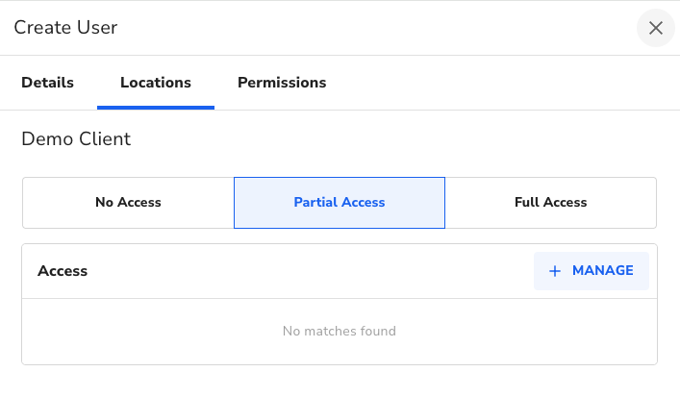Click the blue underline beneath Locations tab
This screenshot has height=397, width=680.
[156, 108]
